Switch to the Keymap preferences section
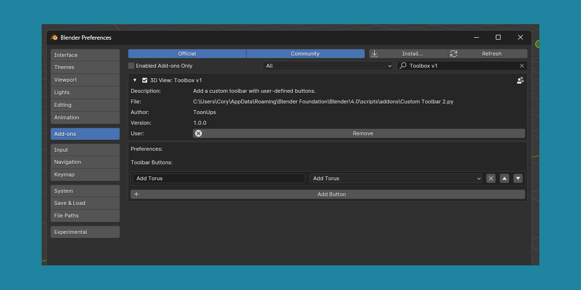The width and height of the screenshot is (581, 290). click(85, 174)
